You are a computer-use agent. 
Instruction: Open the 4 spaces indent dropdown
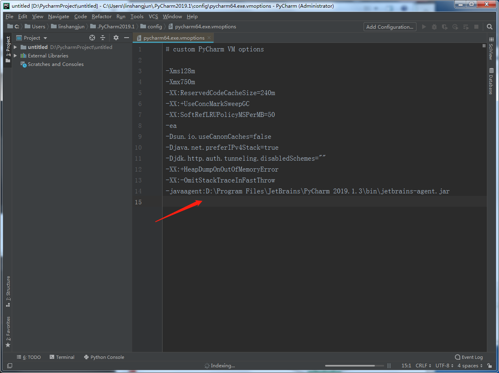click(x=470, y=366)
